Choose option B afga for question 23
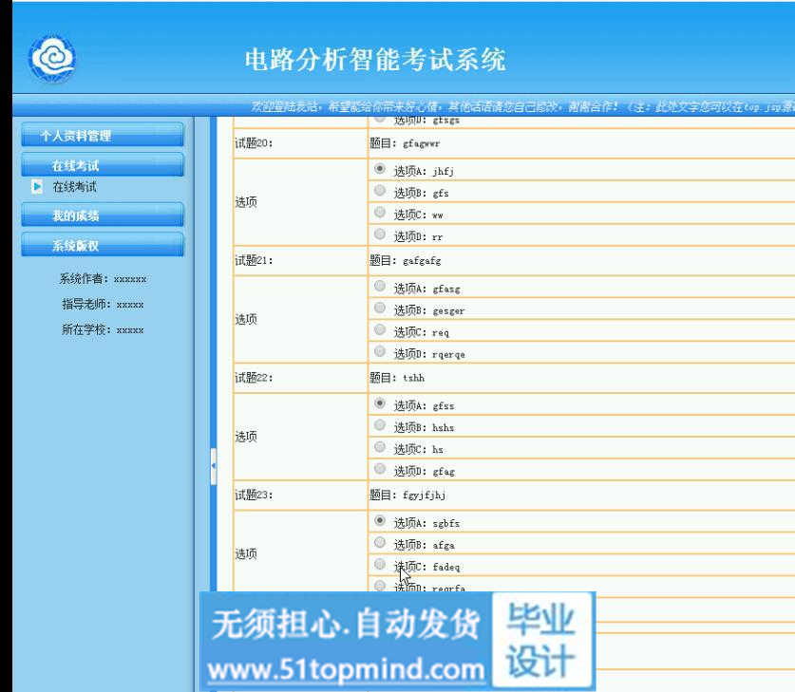795x692 pixels. coord(380,543)
